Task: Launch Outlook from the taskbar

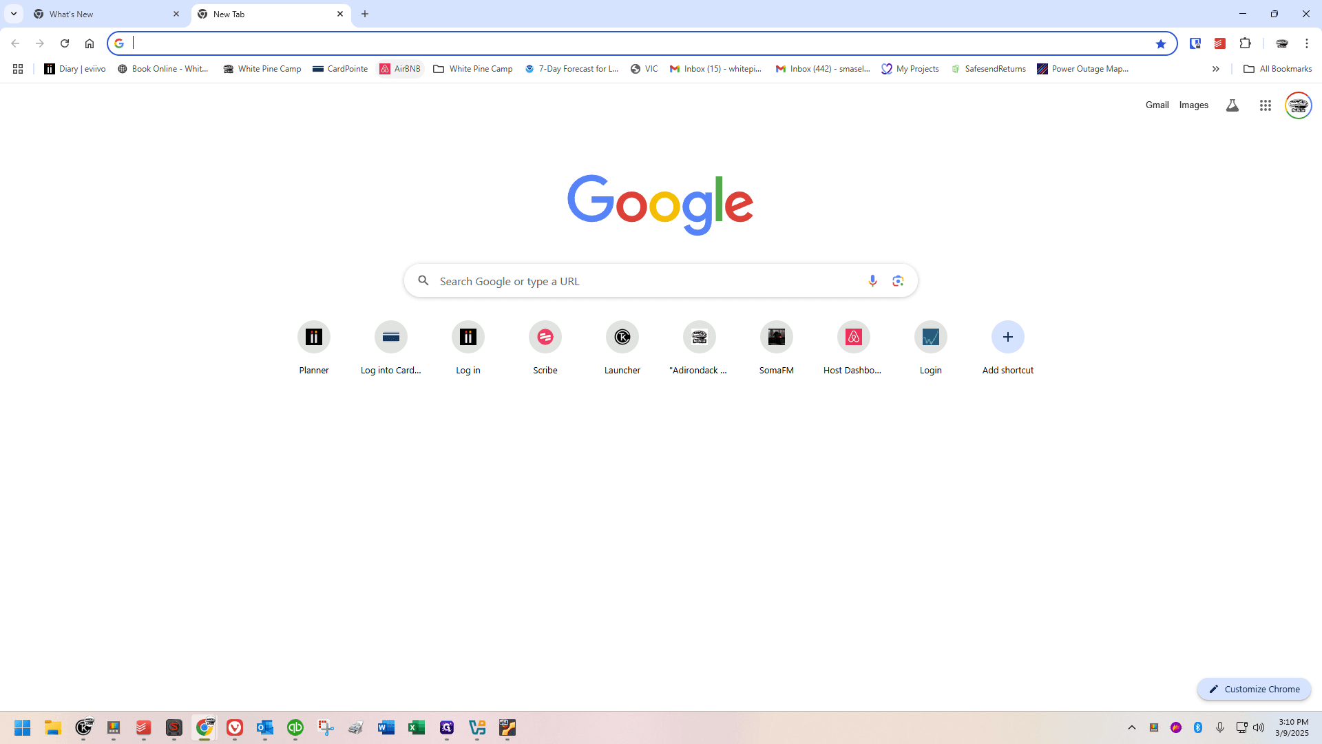Action: 265,727
